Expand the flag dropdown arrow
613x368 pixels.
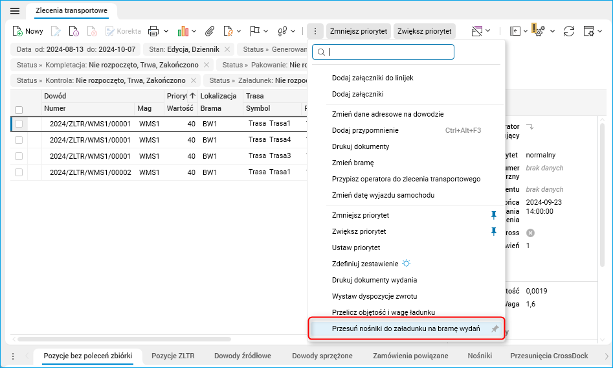click(266, 31)
